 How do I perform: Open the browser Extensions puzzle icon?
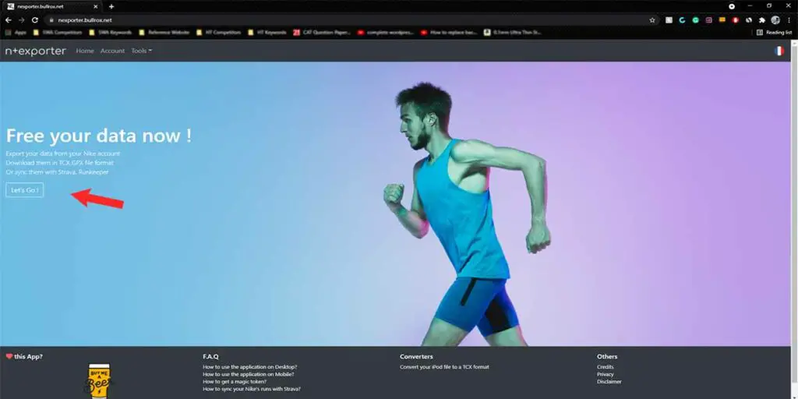click(x=761, y=19)
